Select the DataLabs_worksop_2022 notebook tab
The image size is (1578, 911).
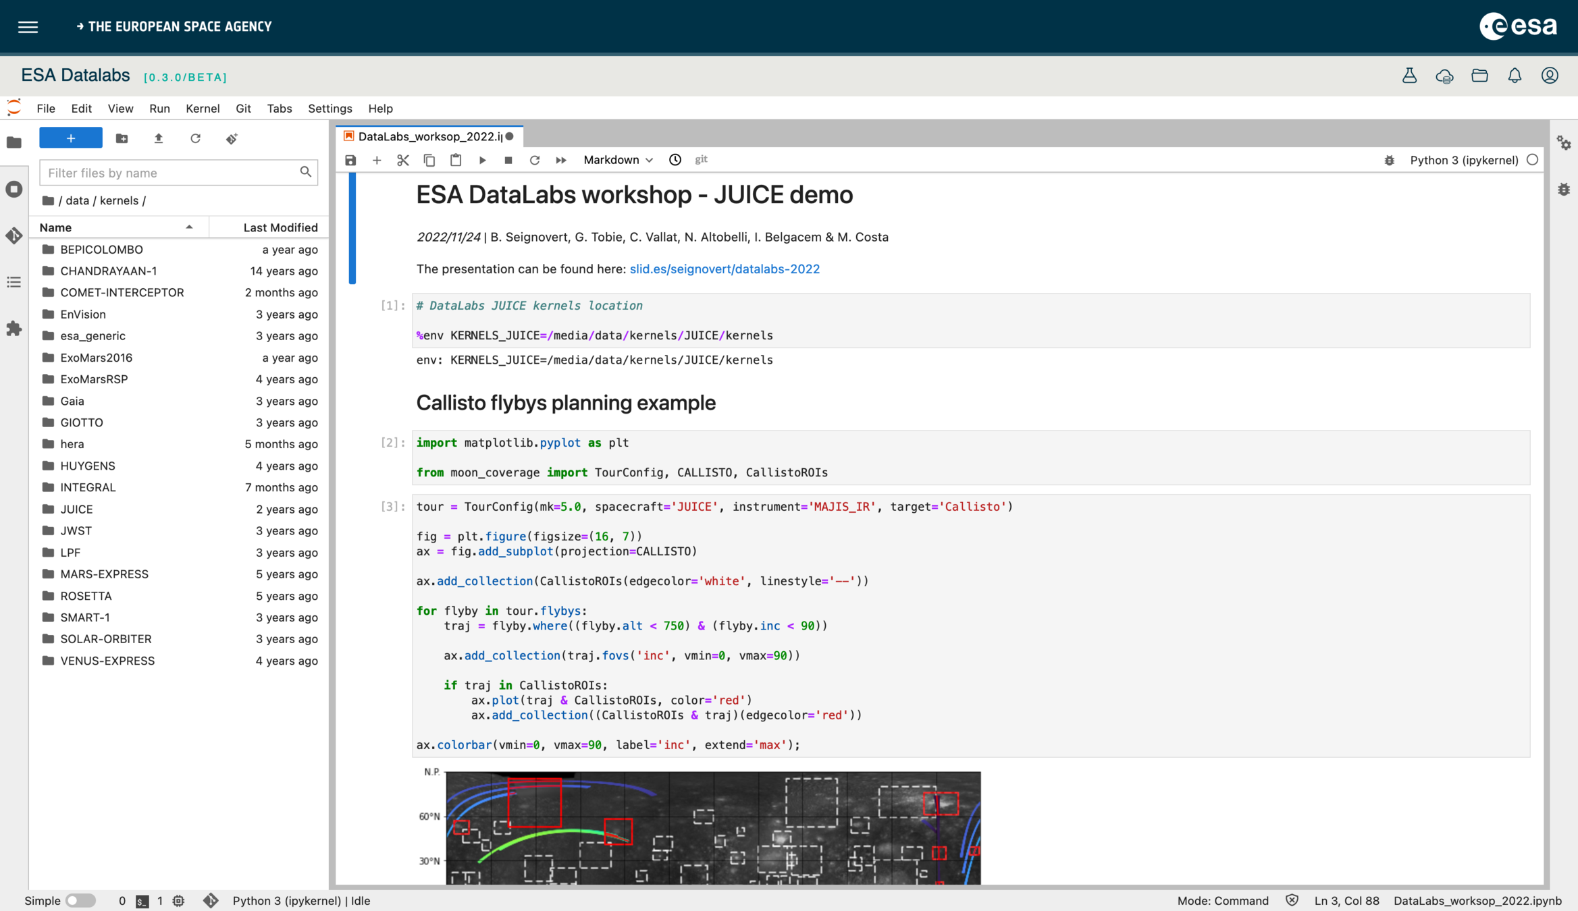pyautogui.click(x=429, y=136)
